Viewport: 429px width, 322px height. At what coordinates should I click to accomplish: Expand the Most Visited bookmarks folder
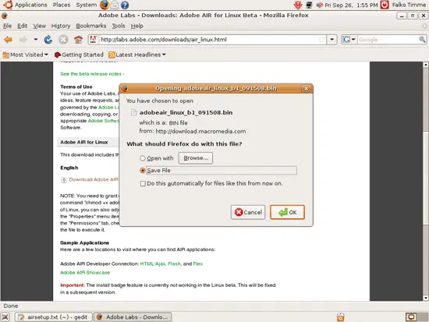point(25,55)
